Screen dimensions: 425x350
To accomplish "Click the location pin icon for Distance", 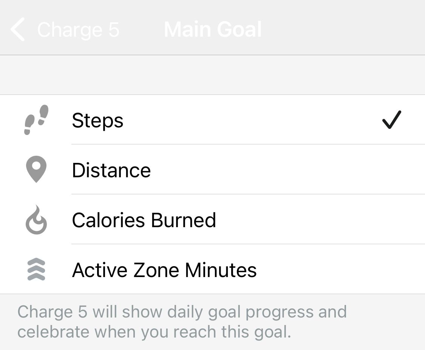I will click(36, 170).
